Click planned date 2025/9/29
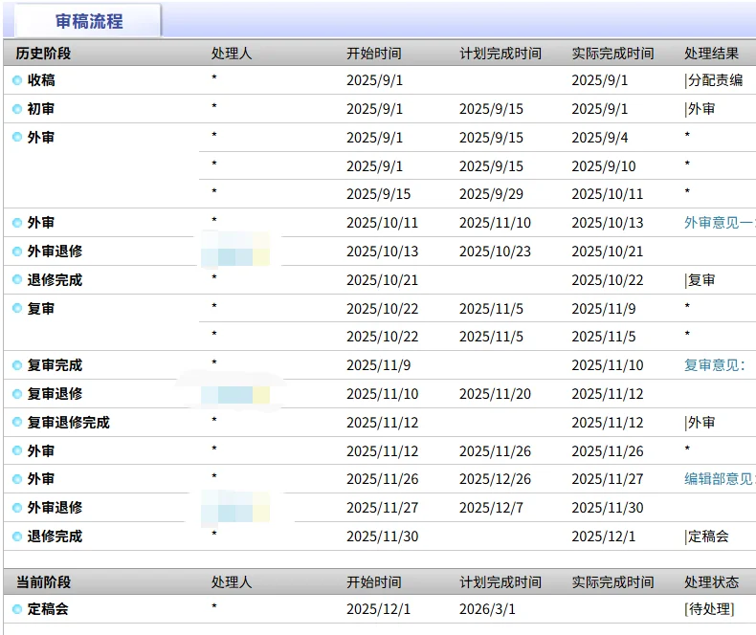This screenshot has width=756, height=635. coord(491,194)
